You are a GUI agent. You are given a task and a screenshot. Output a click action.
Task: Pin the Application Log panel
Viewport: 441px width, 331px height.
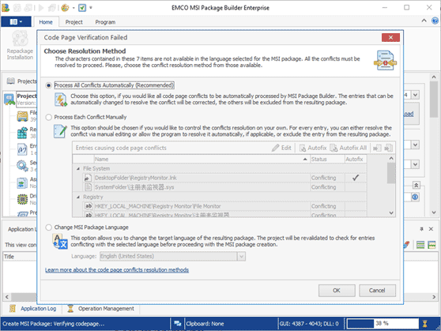[x=421, y=229]
